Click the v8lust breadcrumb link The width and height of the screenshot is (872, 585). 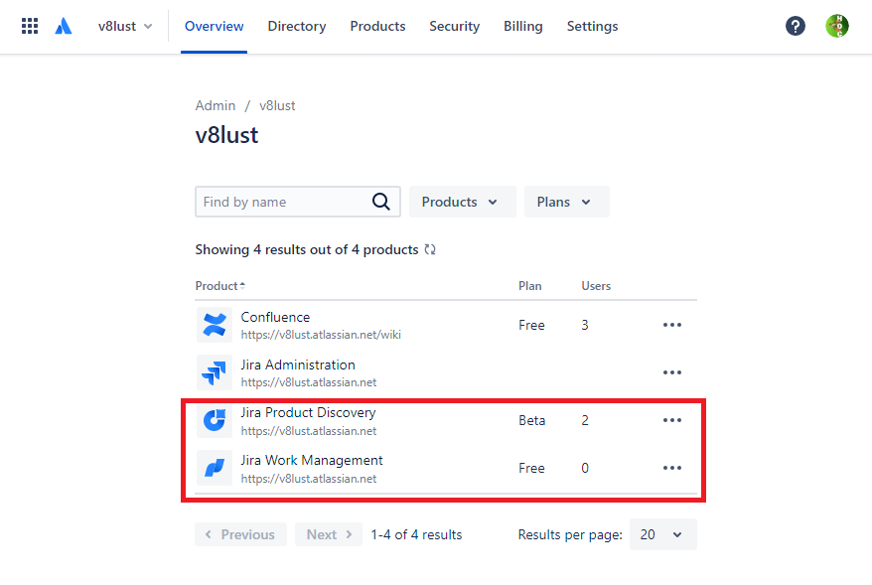pyautogui.click(x=277, y=105)
